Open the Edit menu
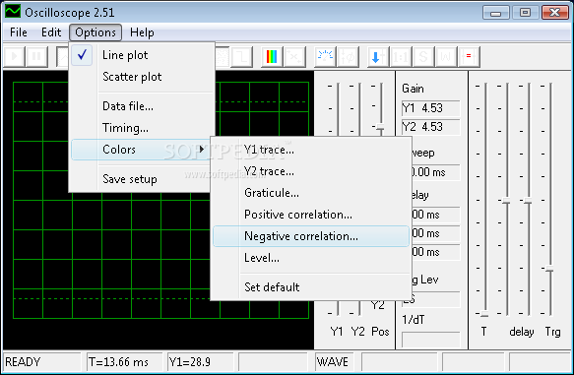574x375 pixels. 51,32
